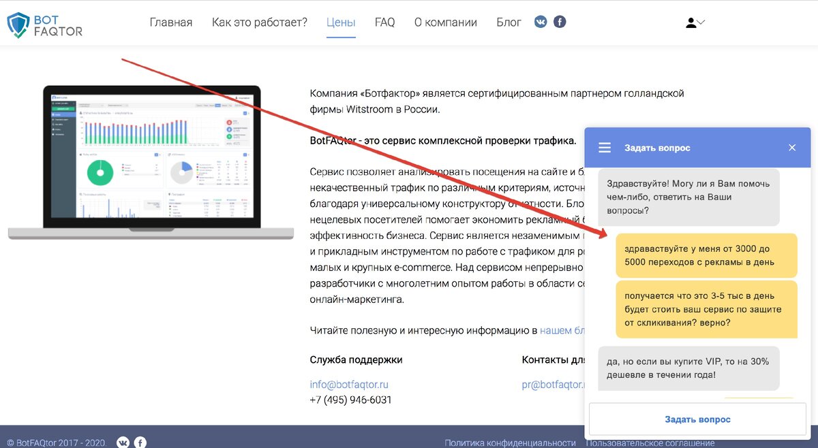
Task: Click the © BotFAQtor 2017 - 2020 text
Action: point(57,443)
